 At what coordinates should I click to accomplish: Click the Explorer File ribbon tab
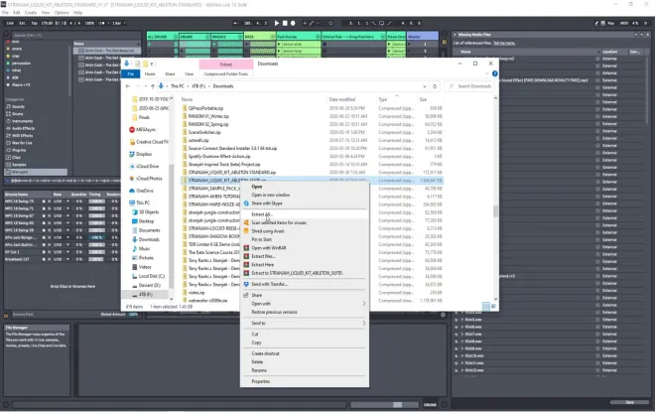click(x=131, y=73)
